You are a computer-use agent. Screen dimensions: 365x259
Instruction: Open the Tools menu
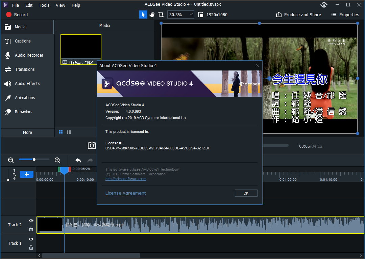[44, 5]
